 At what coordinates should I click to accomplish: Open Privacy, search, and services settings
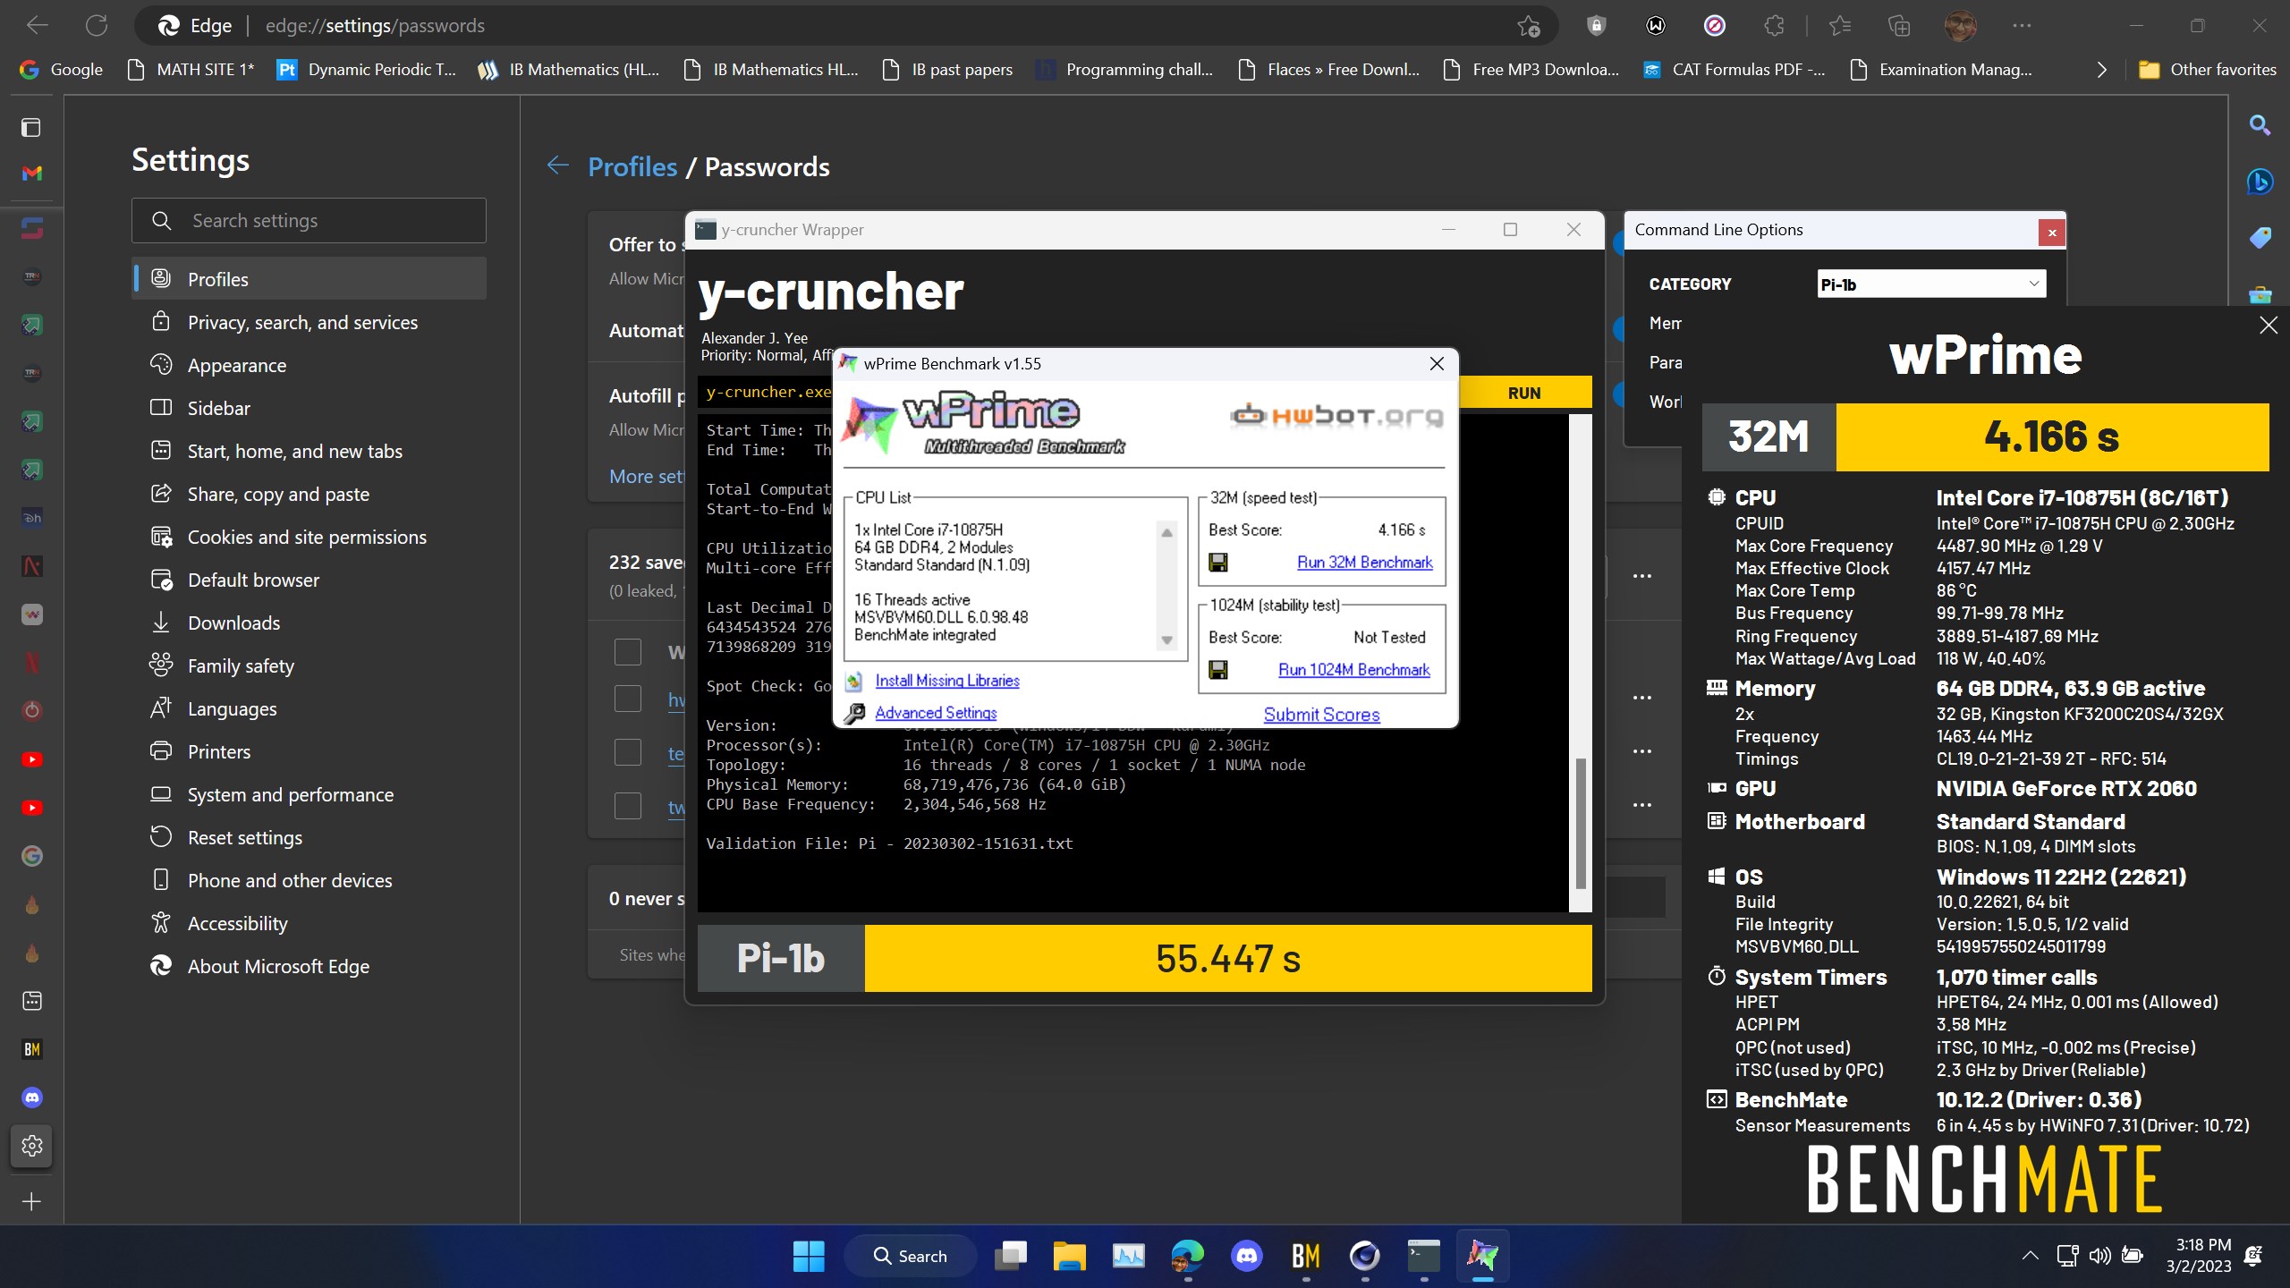pyautogui.click(x=310, y=322)
